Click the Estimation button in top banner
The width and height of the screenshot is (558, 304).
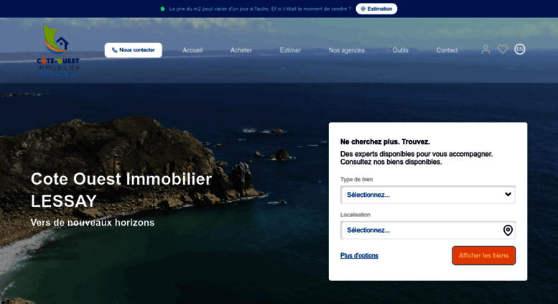click(x=376, y=9)
